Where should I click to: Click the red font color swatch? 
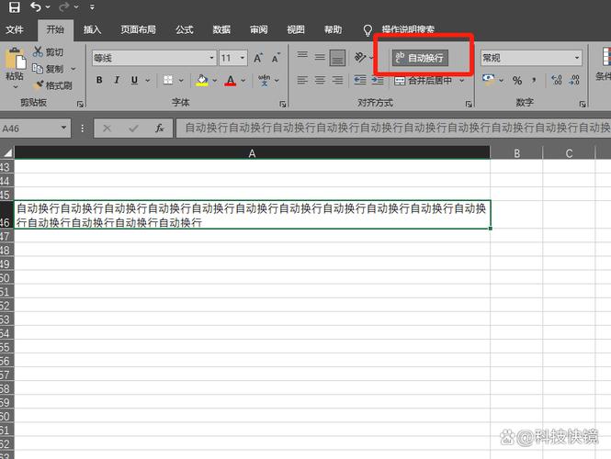[230, 81]
